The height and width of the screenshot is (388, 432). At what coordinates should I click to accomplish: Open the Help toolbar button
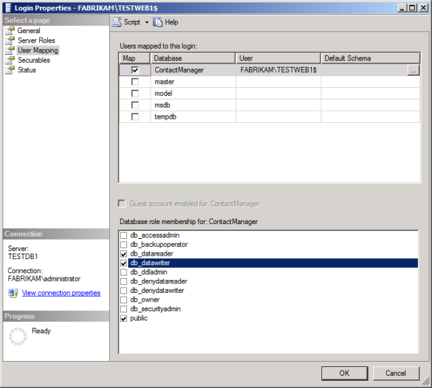click(158, 22)
